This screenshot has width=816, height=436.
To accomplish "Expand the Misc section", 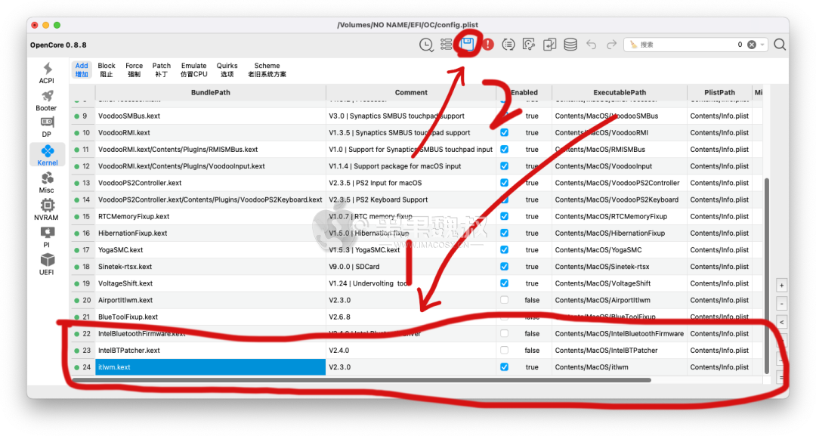I will click(47, 181).
